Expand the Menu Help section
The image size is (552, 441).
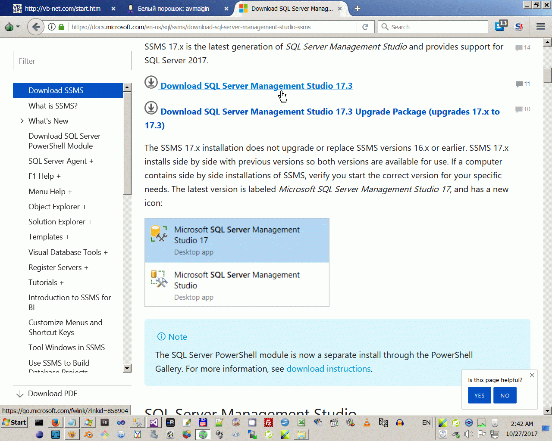50,192
